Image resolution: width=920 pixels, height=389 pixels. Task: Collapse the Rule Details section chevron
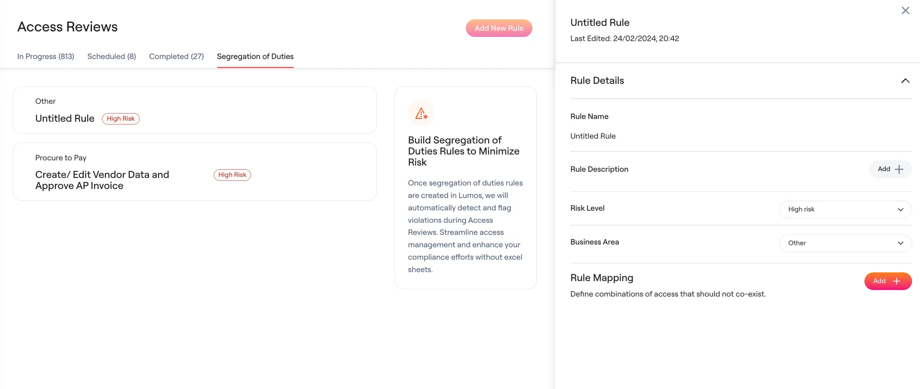pyautogui.click(x=905, y=81)
